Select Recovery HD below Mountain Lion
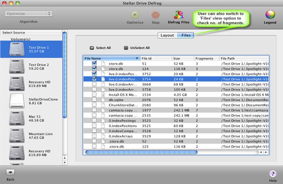Viewport: 283px width, 184px height. pos(17,153)
